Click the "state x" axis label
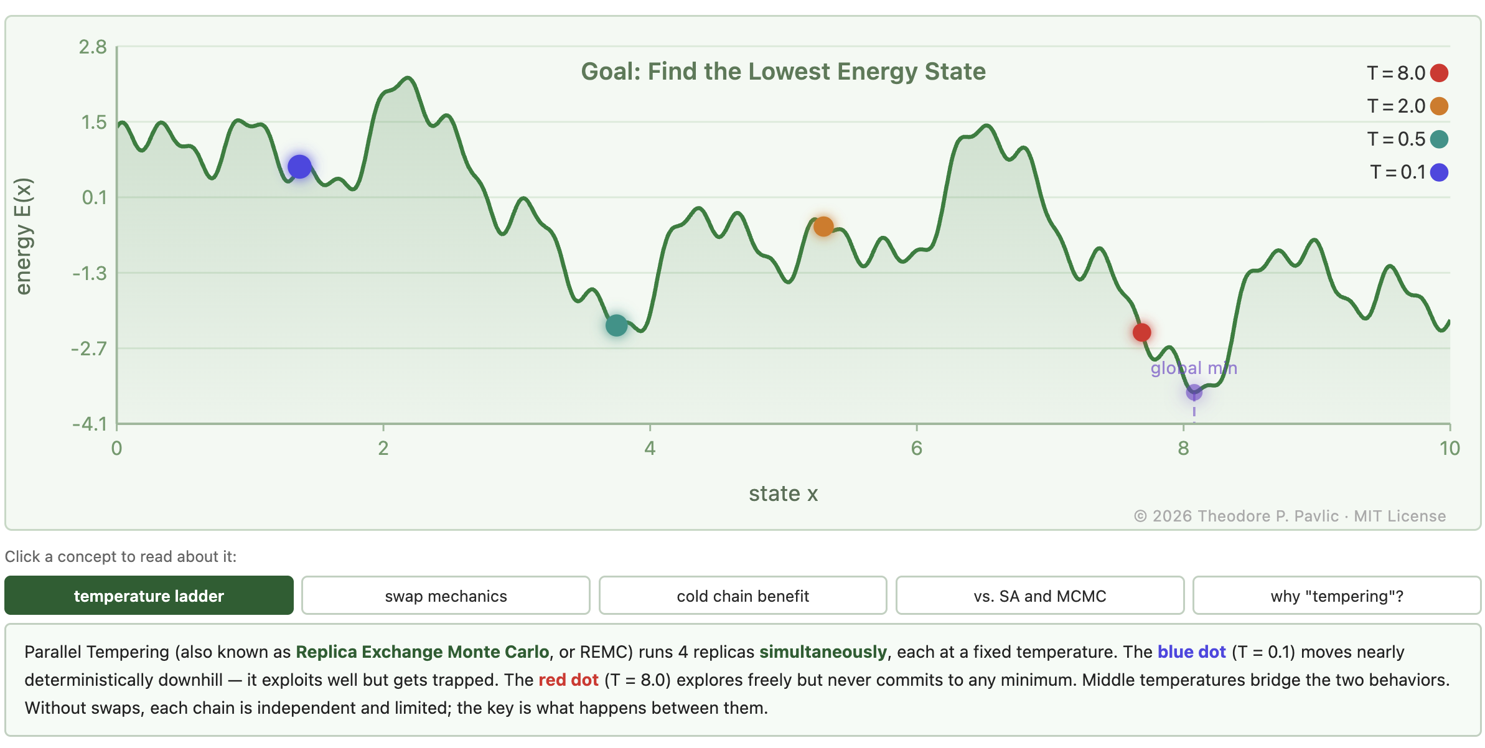 783,493
